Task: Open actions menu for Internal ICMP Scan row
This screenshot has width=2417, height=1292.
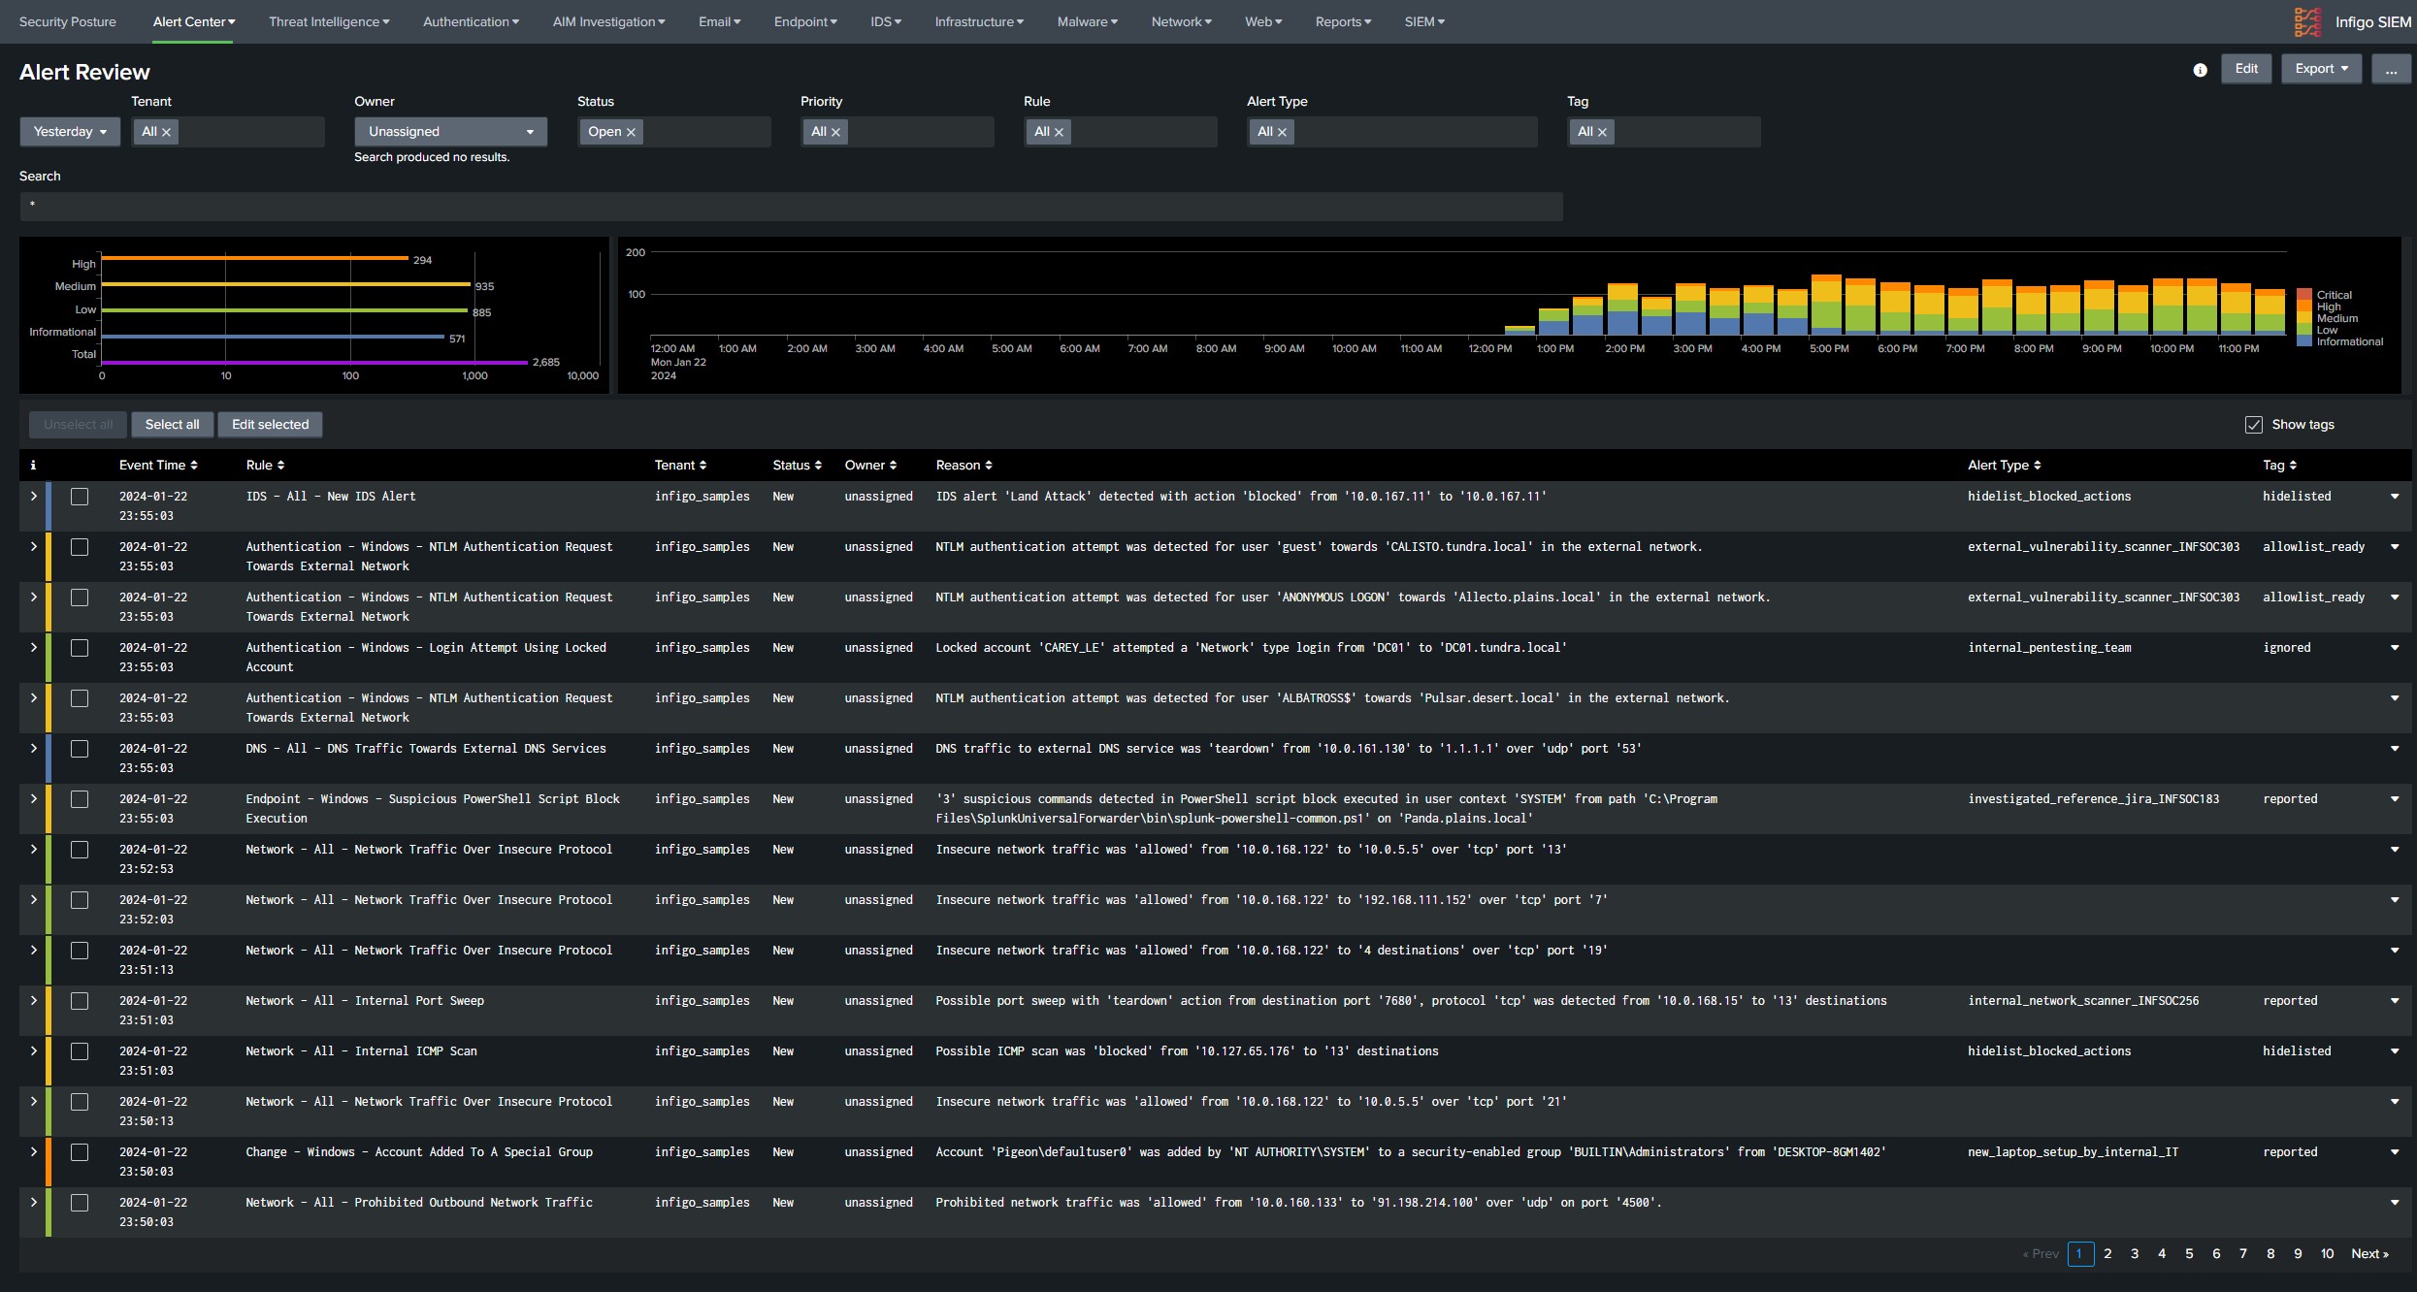Action: 2395,1051
